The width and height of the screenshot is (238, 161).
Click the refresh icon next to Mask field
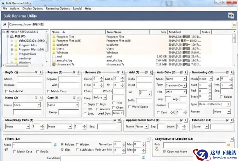point(55,145)
